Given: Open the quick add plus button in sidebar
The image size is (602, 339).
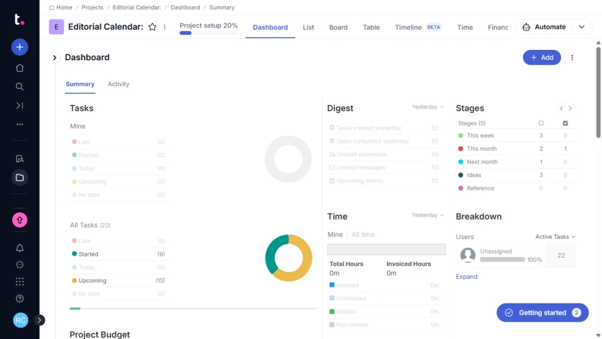Looking at the screenshot, I should coord(19,47).
